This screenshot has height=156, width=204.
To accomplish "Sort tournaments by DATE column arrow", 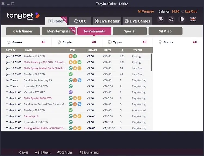I will 14,50.
